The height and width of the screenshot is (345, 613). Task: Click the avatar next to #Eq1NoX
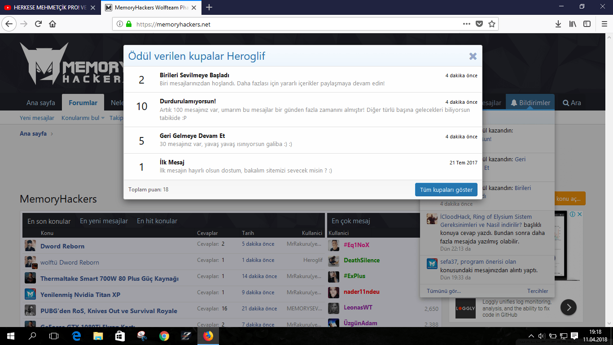click(x=333, y=245)
